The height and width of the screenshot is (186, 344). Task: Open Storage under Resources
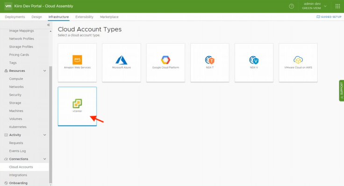tap(15, 103)
